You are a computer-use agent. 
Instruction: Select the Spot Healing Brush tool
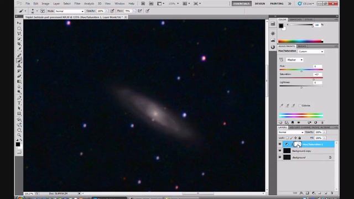tap(19, 55)
